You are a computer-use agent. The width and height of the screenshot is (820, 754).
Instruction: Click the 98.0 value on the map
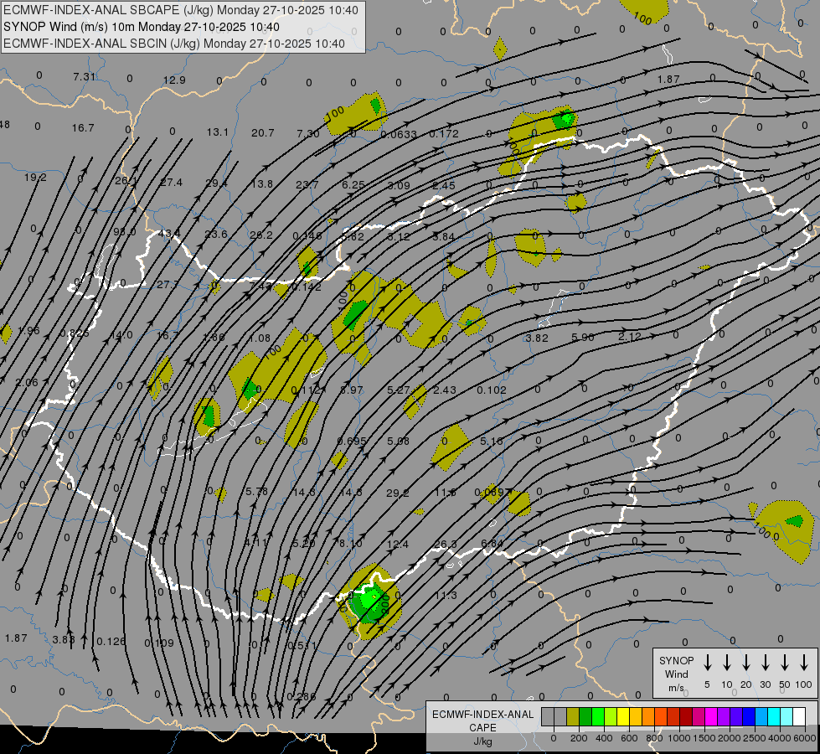pyautogui.click(x=125, y=231)
